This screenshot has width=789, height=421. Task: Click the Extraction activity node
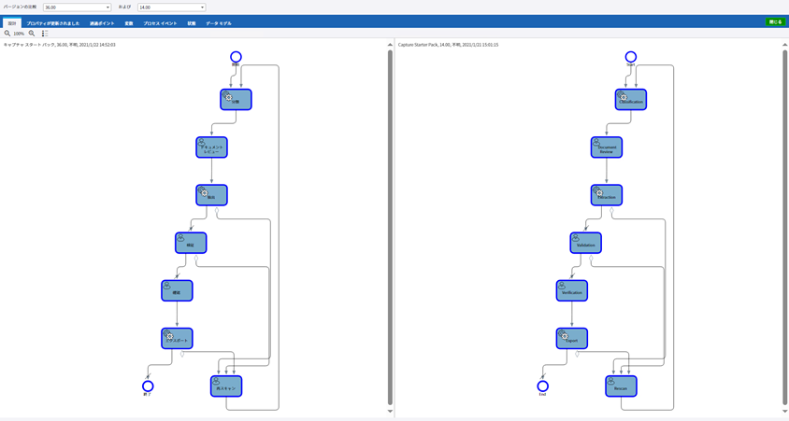tap(607, 194)
